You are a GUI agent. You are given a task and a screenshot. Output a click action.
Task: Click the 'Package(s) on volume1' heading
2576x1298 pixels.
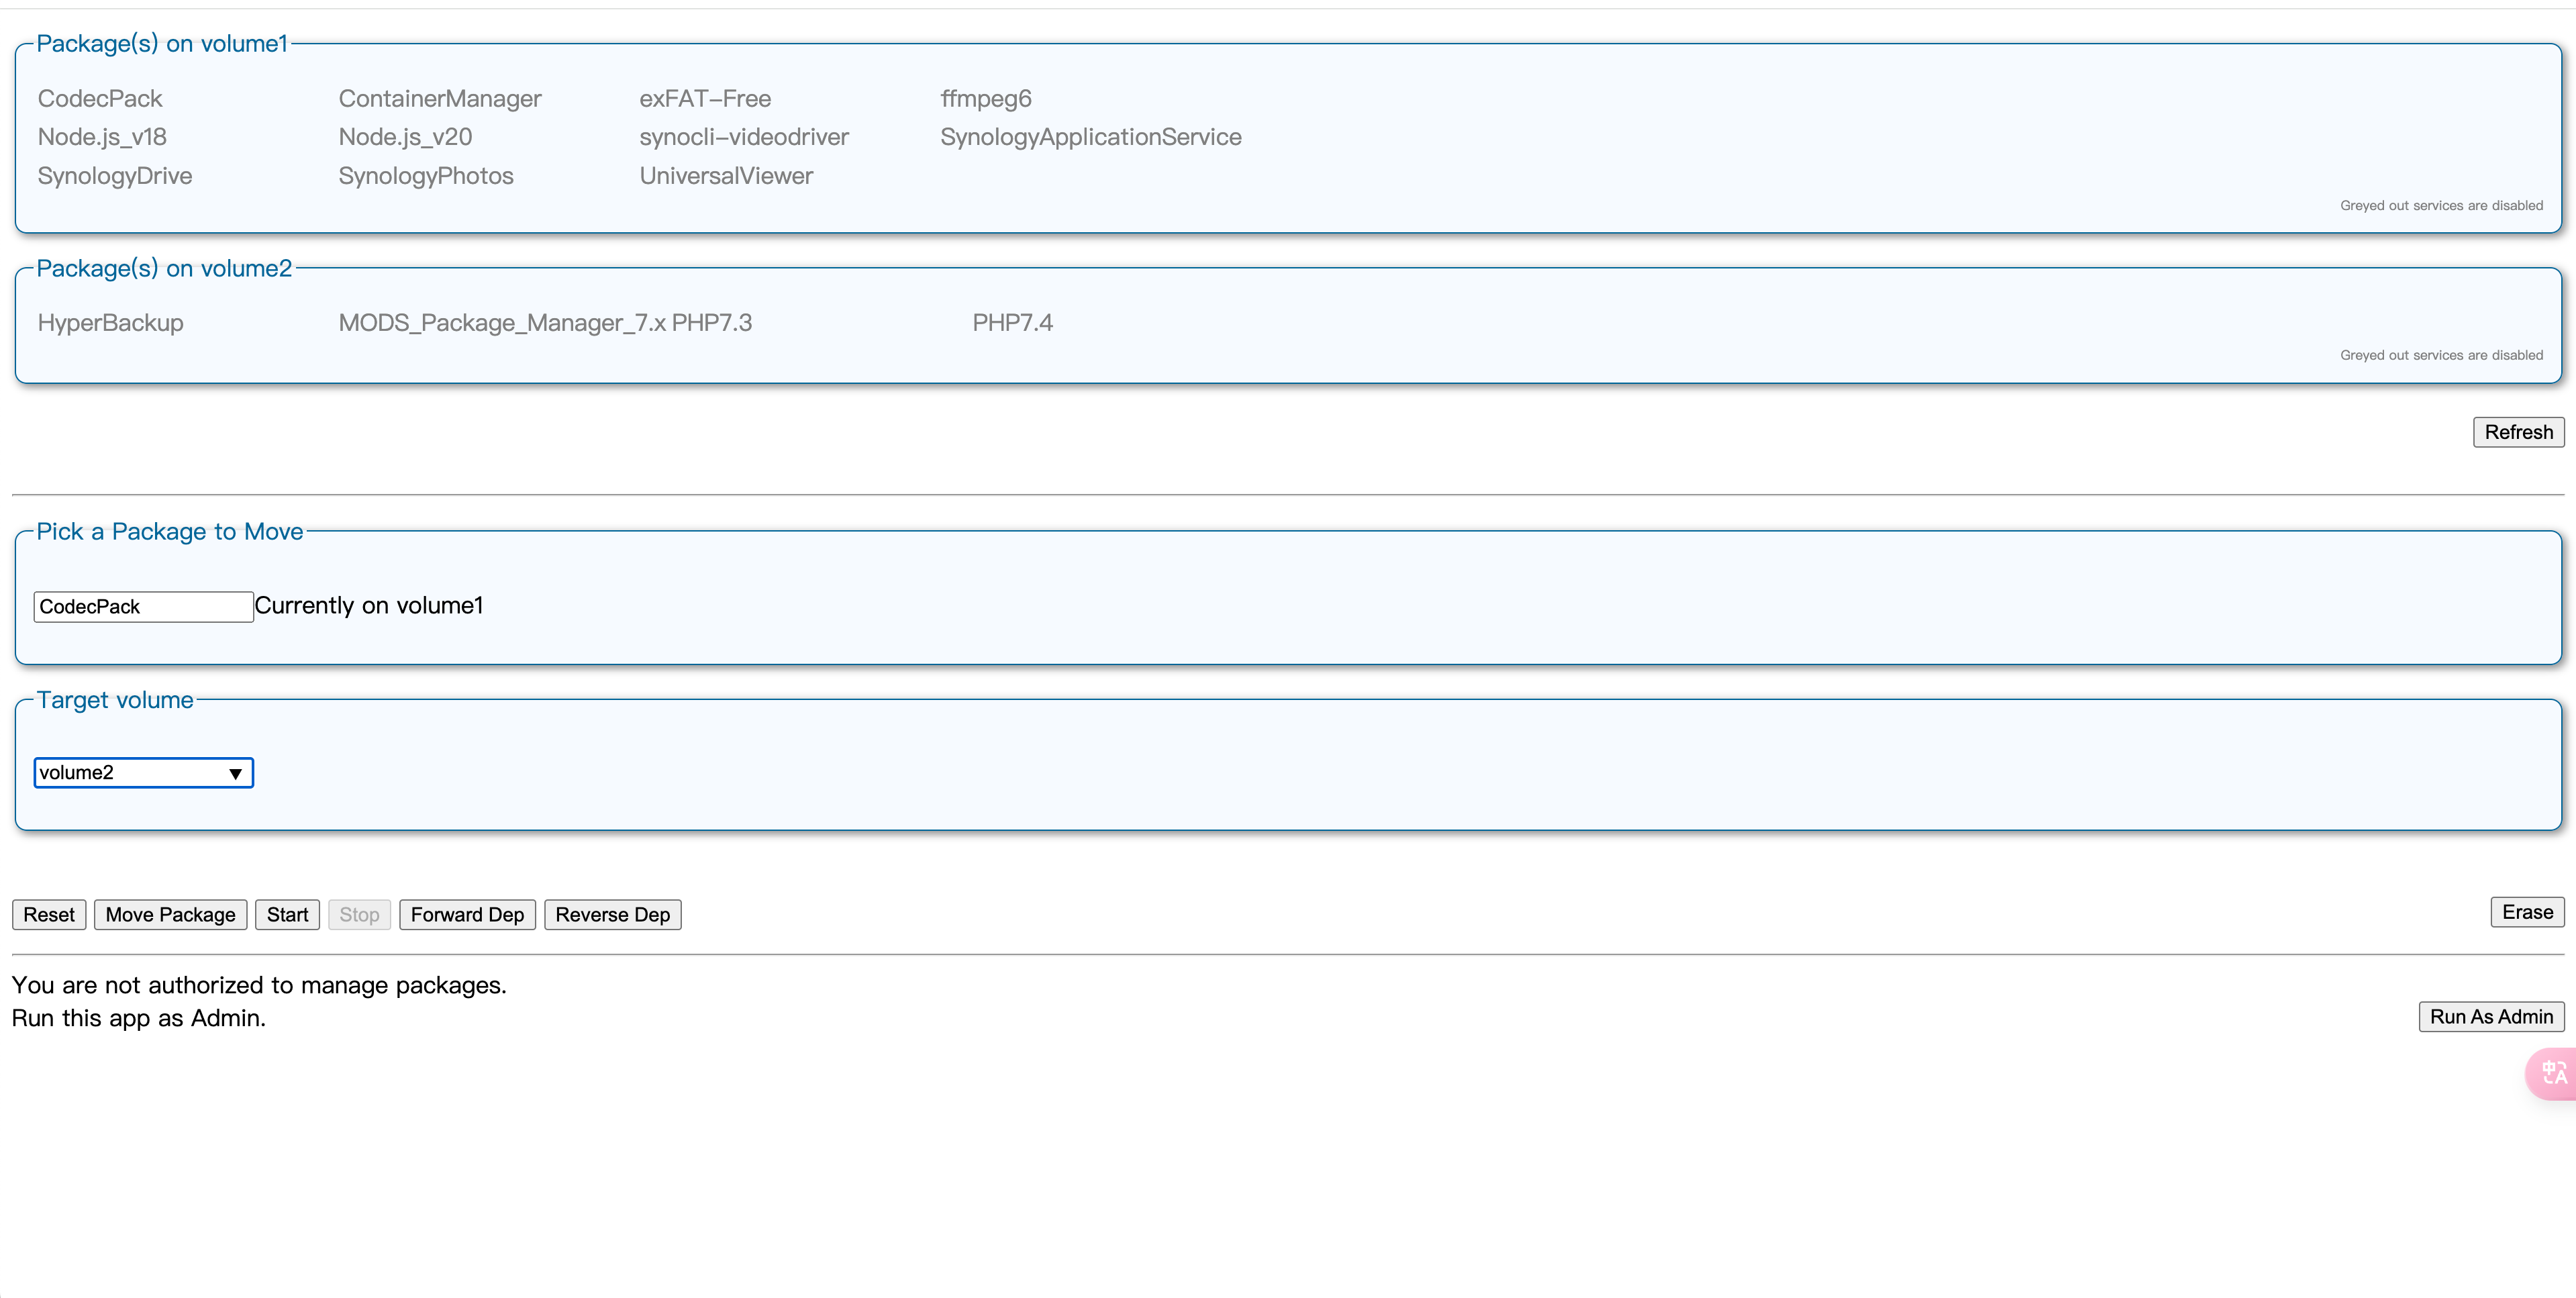pyautogui.click(x=162, y=44)
